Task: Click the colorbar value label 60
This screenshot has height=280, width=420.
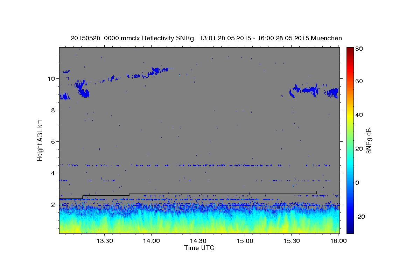Action: [359, 81]
